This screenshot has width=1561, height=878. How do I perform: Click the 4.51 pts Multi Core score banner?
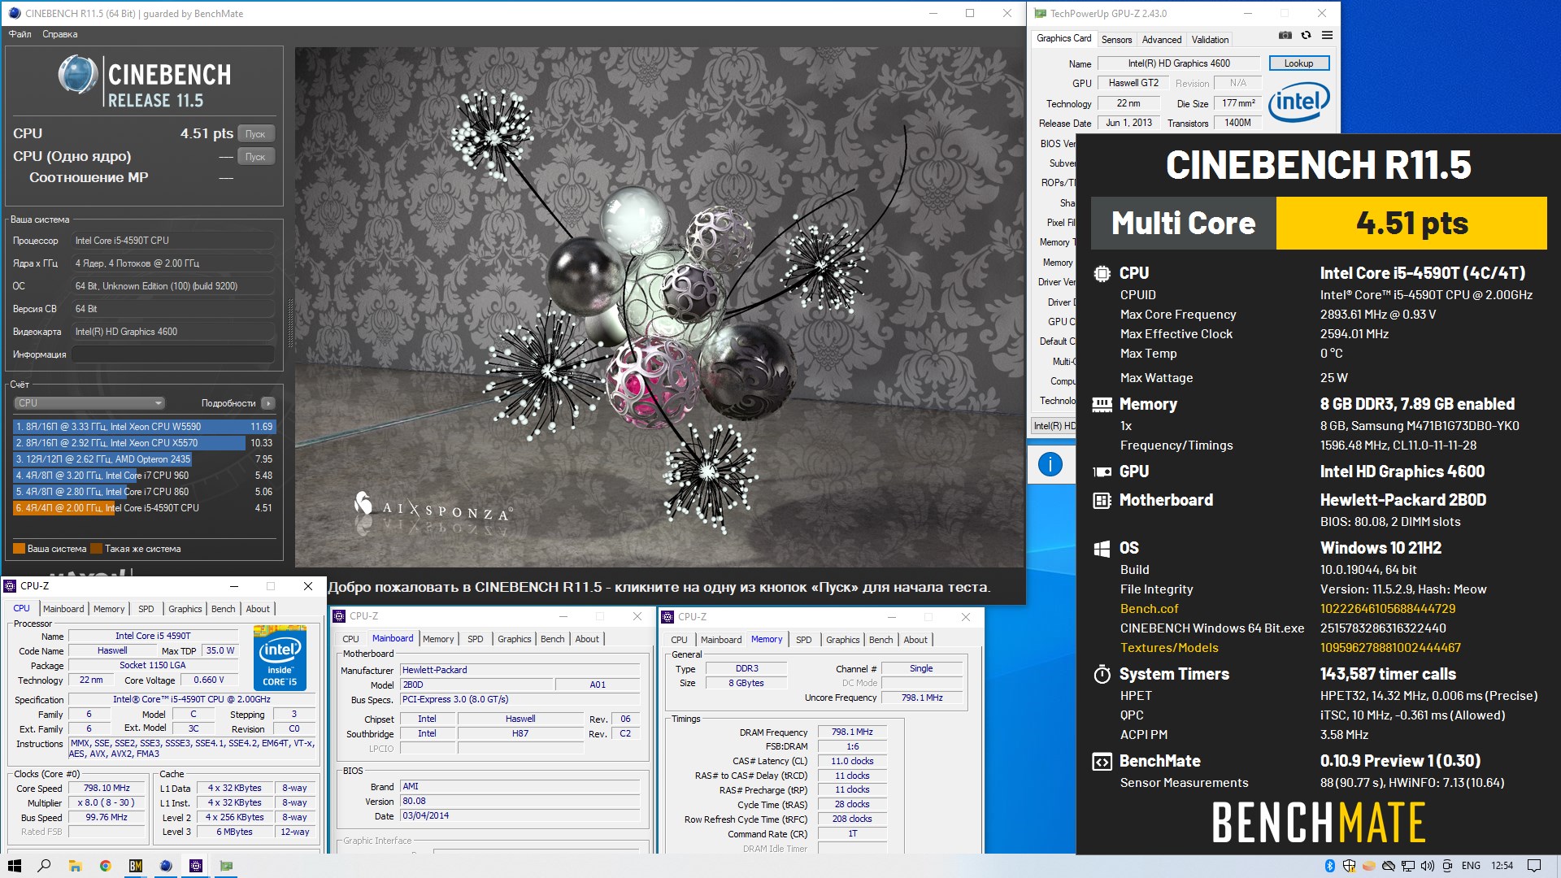coord(1411,224)
